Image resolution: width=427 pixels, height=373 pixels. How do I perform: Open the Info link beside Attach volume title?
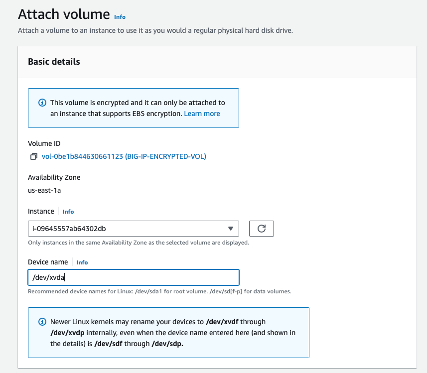(120, 17)
